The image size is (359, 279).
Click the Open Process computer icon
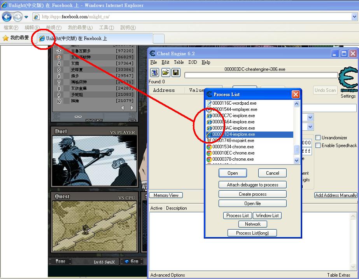click(x=154, y=73)
